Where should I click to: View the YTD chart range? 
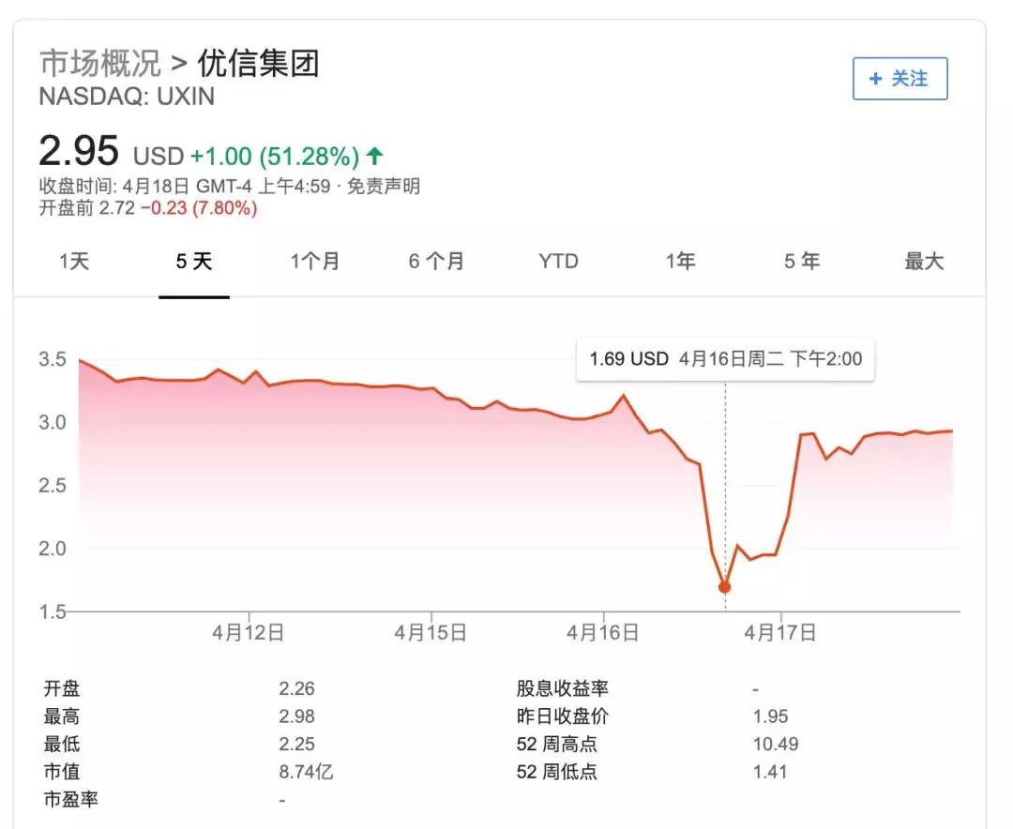[558, 262]
